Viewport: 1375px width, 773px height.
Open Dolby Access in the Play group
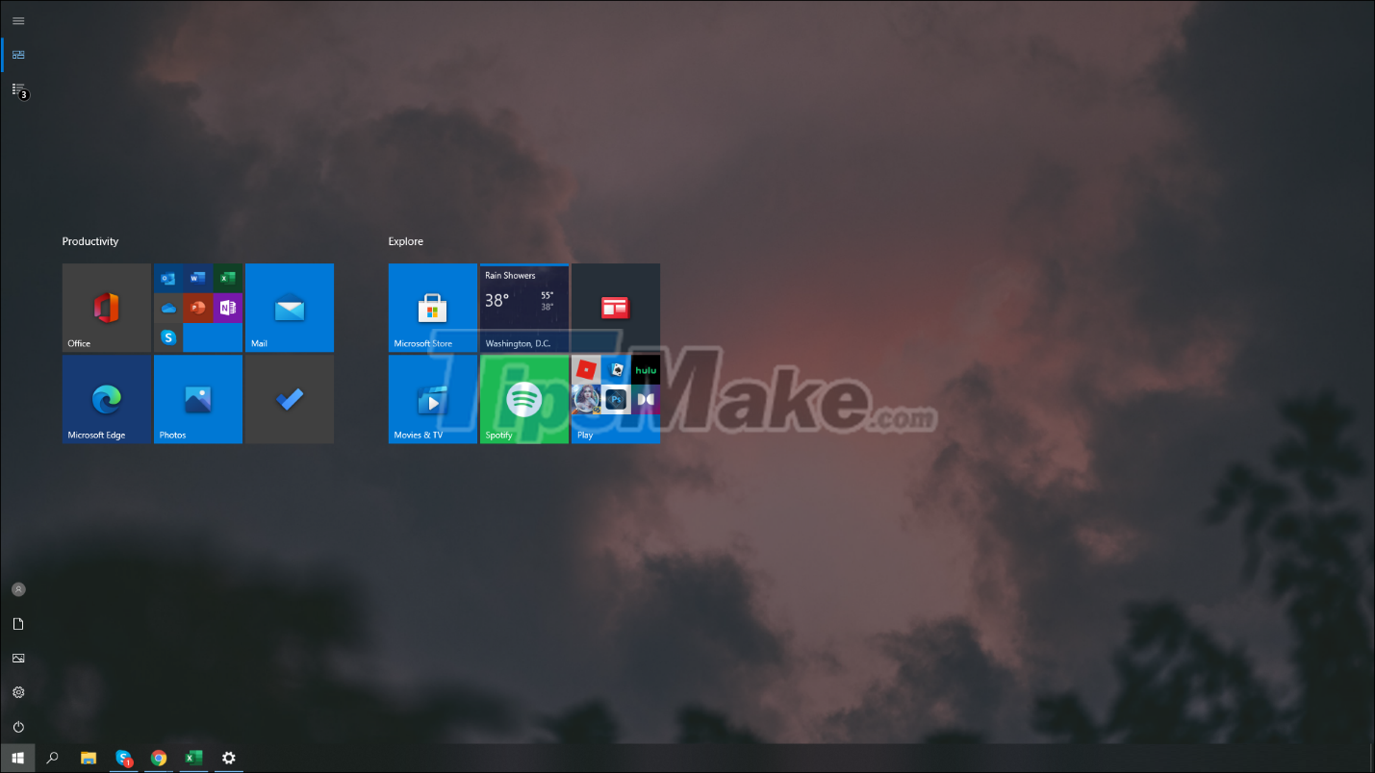click(645, 399)
